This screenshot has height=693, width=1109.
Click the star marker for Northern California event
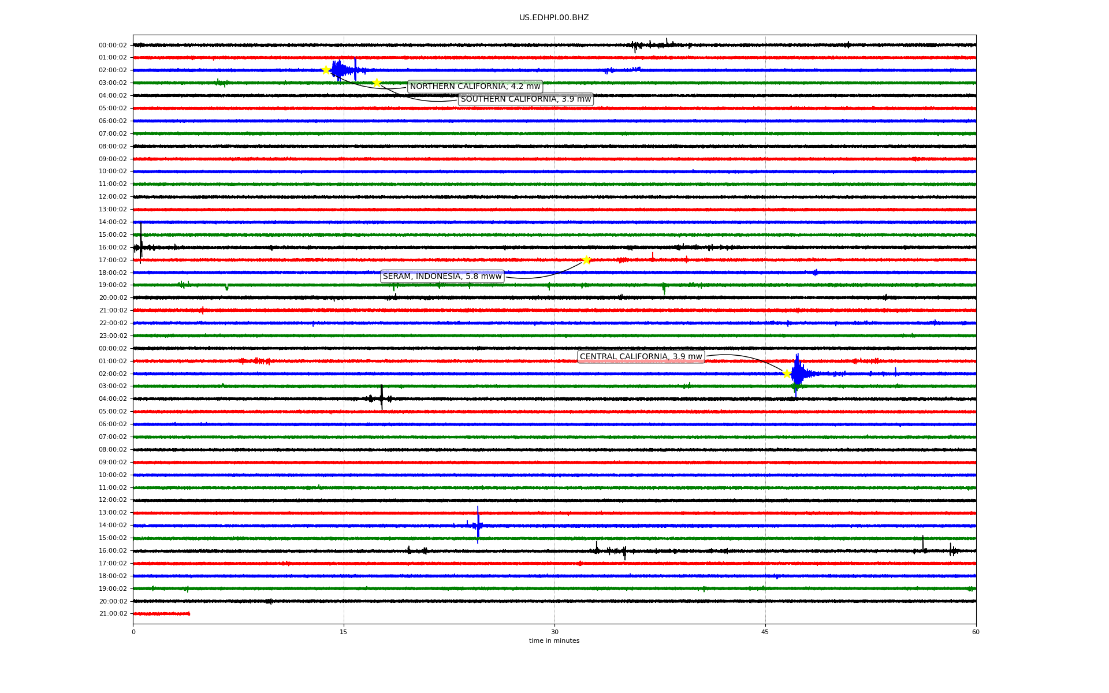point(326,70)
